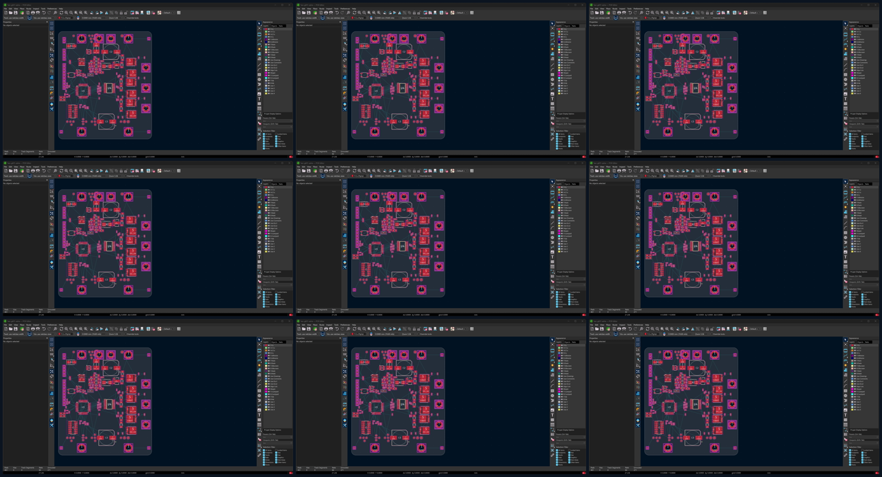Toggle grid display icon in bottom-right window
Screen dimensions: 882x477
638,339
